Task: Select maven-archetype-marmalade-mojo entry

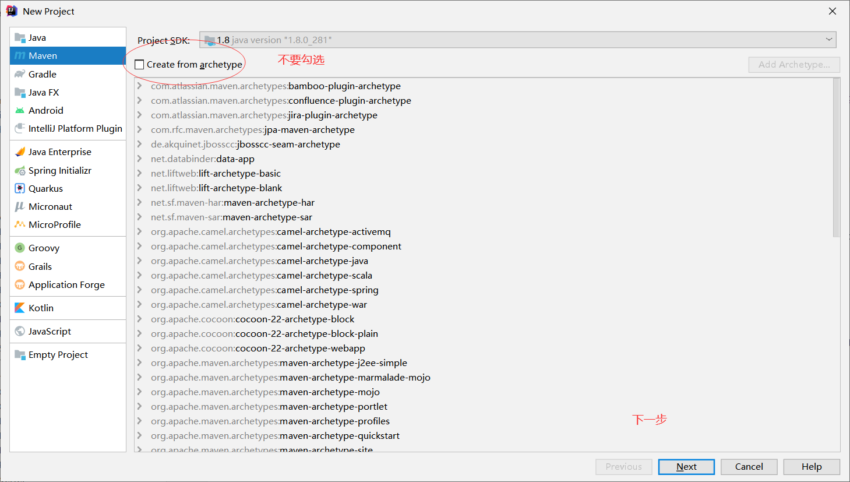Action: pos(291,377)
